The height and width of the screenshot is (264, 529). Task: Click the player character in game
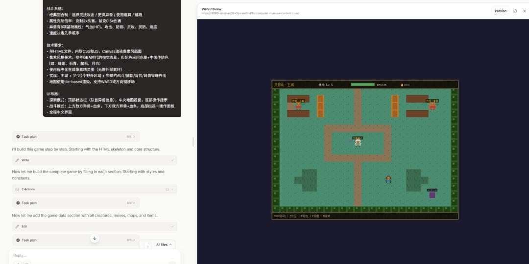coord(388,179)
